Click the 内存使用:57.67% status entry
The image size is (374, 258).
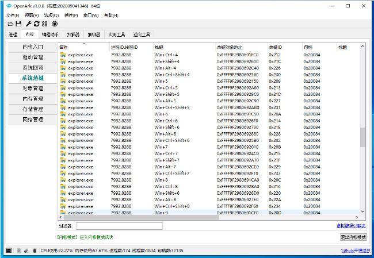tap(91, 251)
